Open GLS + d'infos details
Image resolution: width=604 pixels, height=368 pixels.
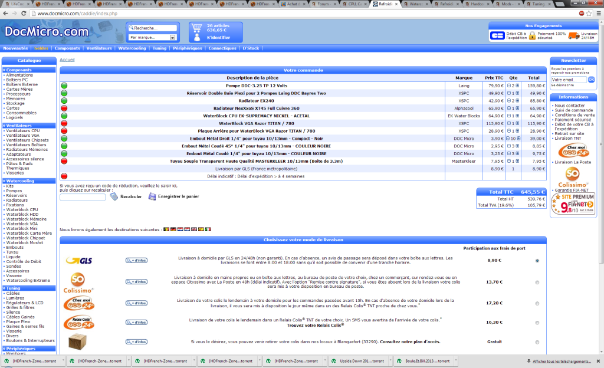tap(136, 260)
